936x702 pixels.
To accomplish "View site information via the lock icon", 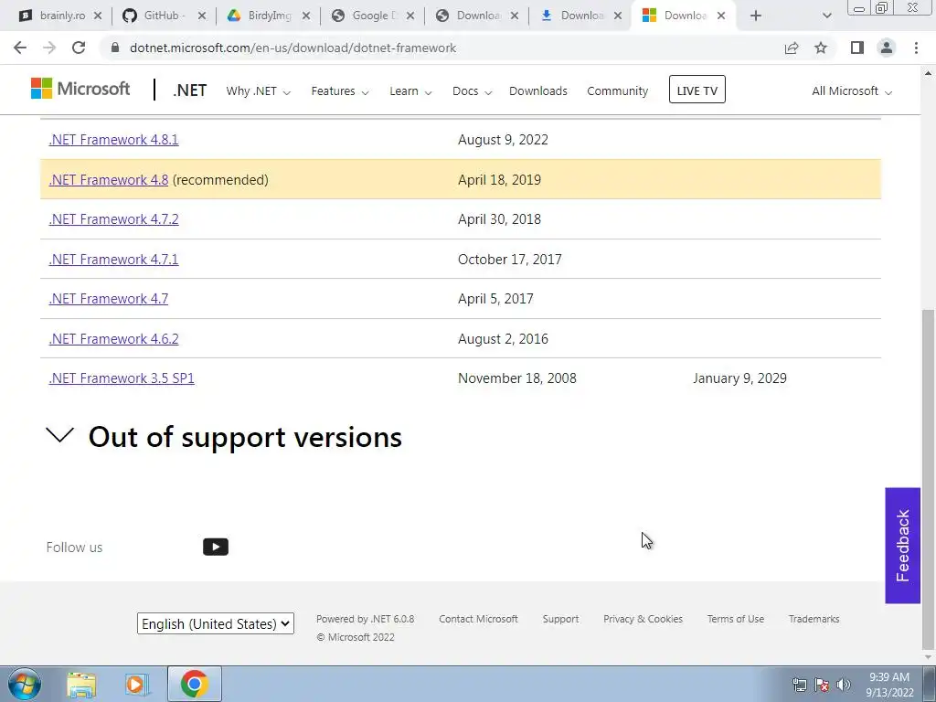I will pyautogui.click(x=115, y=48).
